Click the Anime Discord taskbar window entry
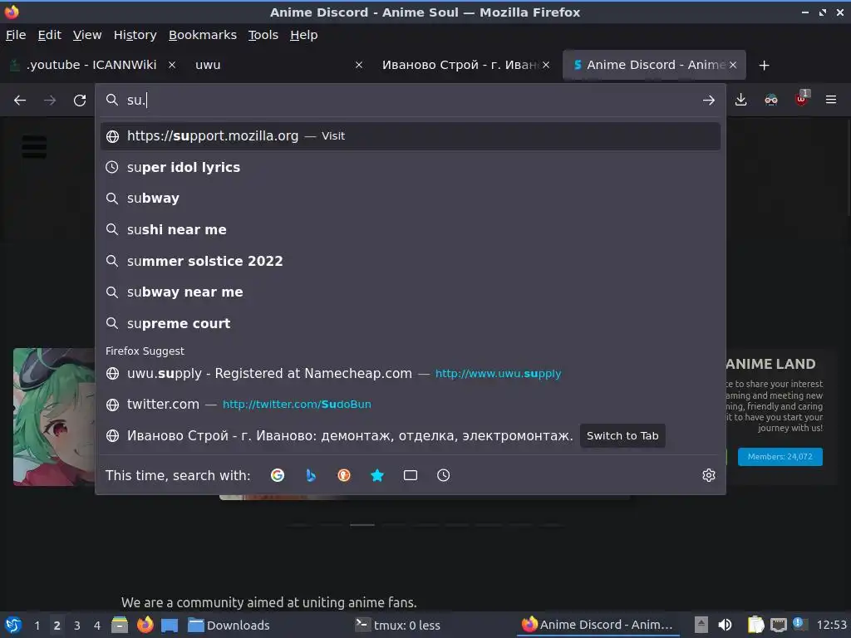Viewport: 851px width, 638px height. (x=598, y=625)
